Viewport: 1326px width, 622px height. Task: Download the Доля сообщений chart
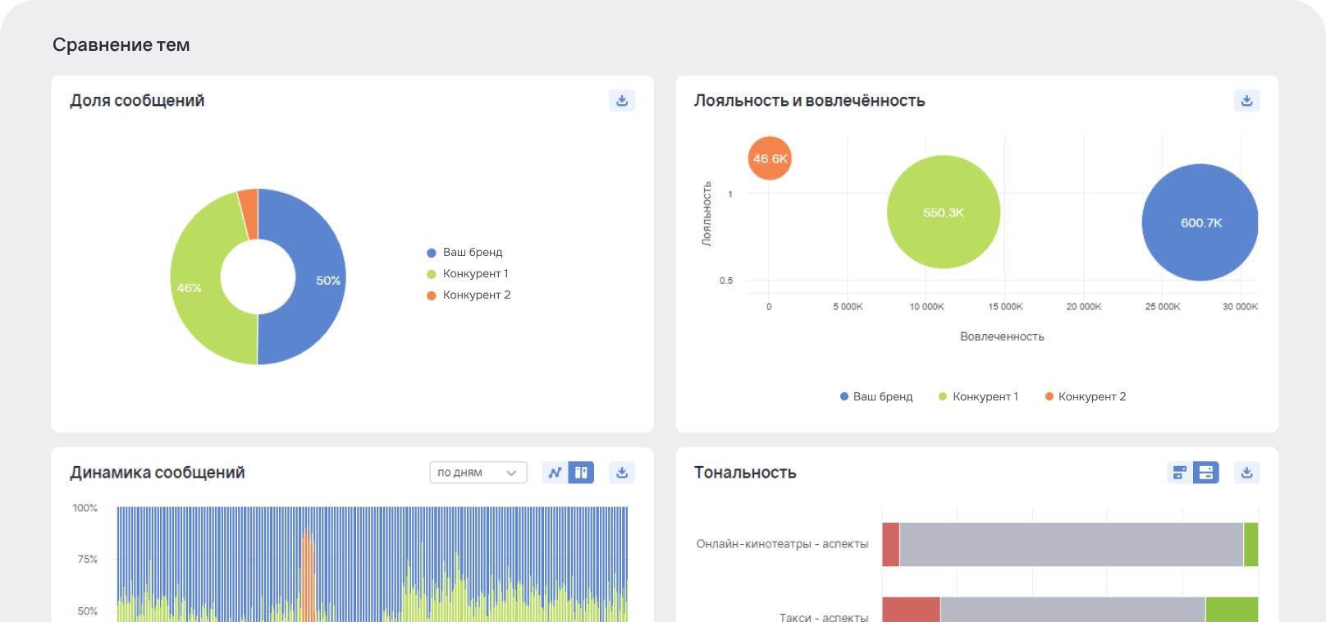[622, 100]
